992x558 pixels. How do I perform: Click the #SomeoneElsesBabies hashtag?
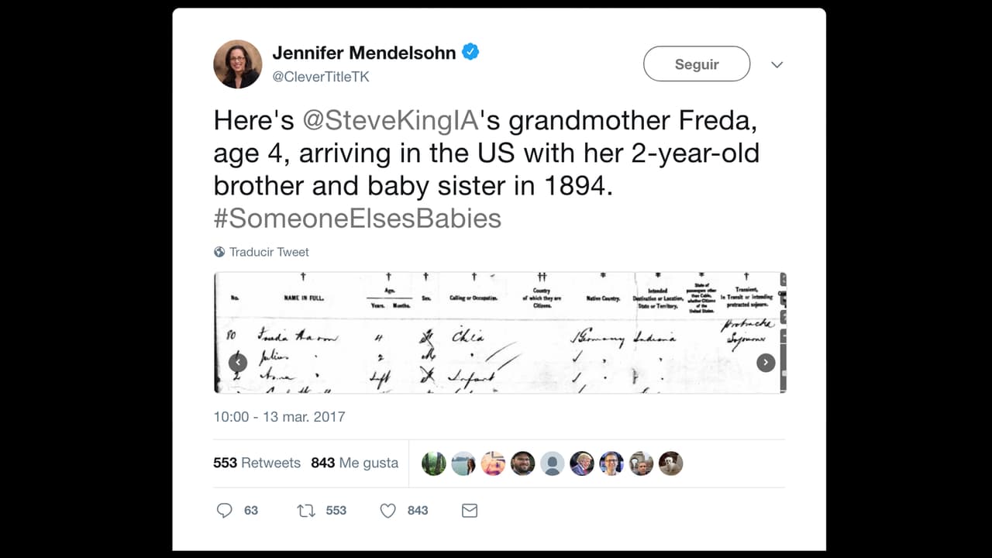coord(358,218)
